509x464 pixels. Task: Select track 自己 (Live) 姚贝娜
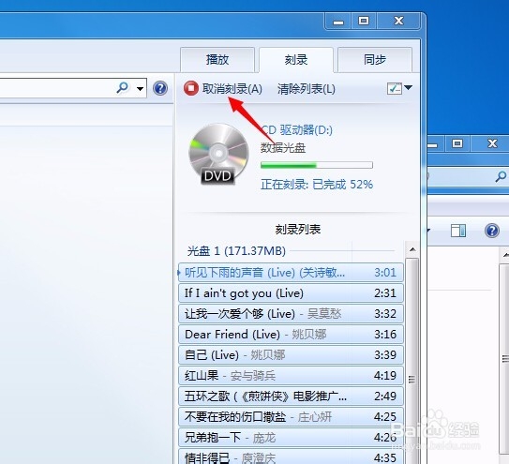[x=291, y=355]
